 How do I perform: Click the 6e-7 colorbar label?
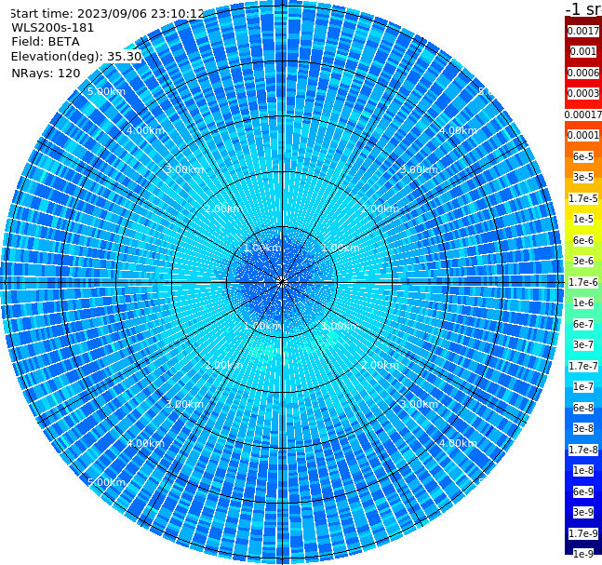coord(583,324)
